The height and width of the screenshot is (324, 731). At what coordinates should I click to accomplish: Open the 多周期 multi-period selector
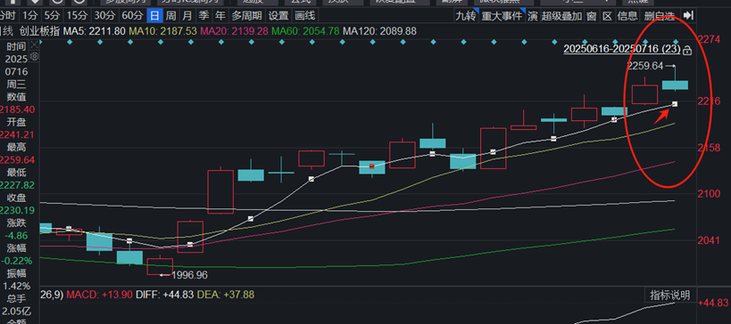click(x=246, y=16)
